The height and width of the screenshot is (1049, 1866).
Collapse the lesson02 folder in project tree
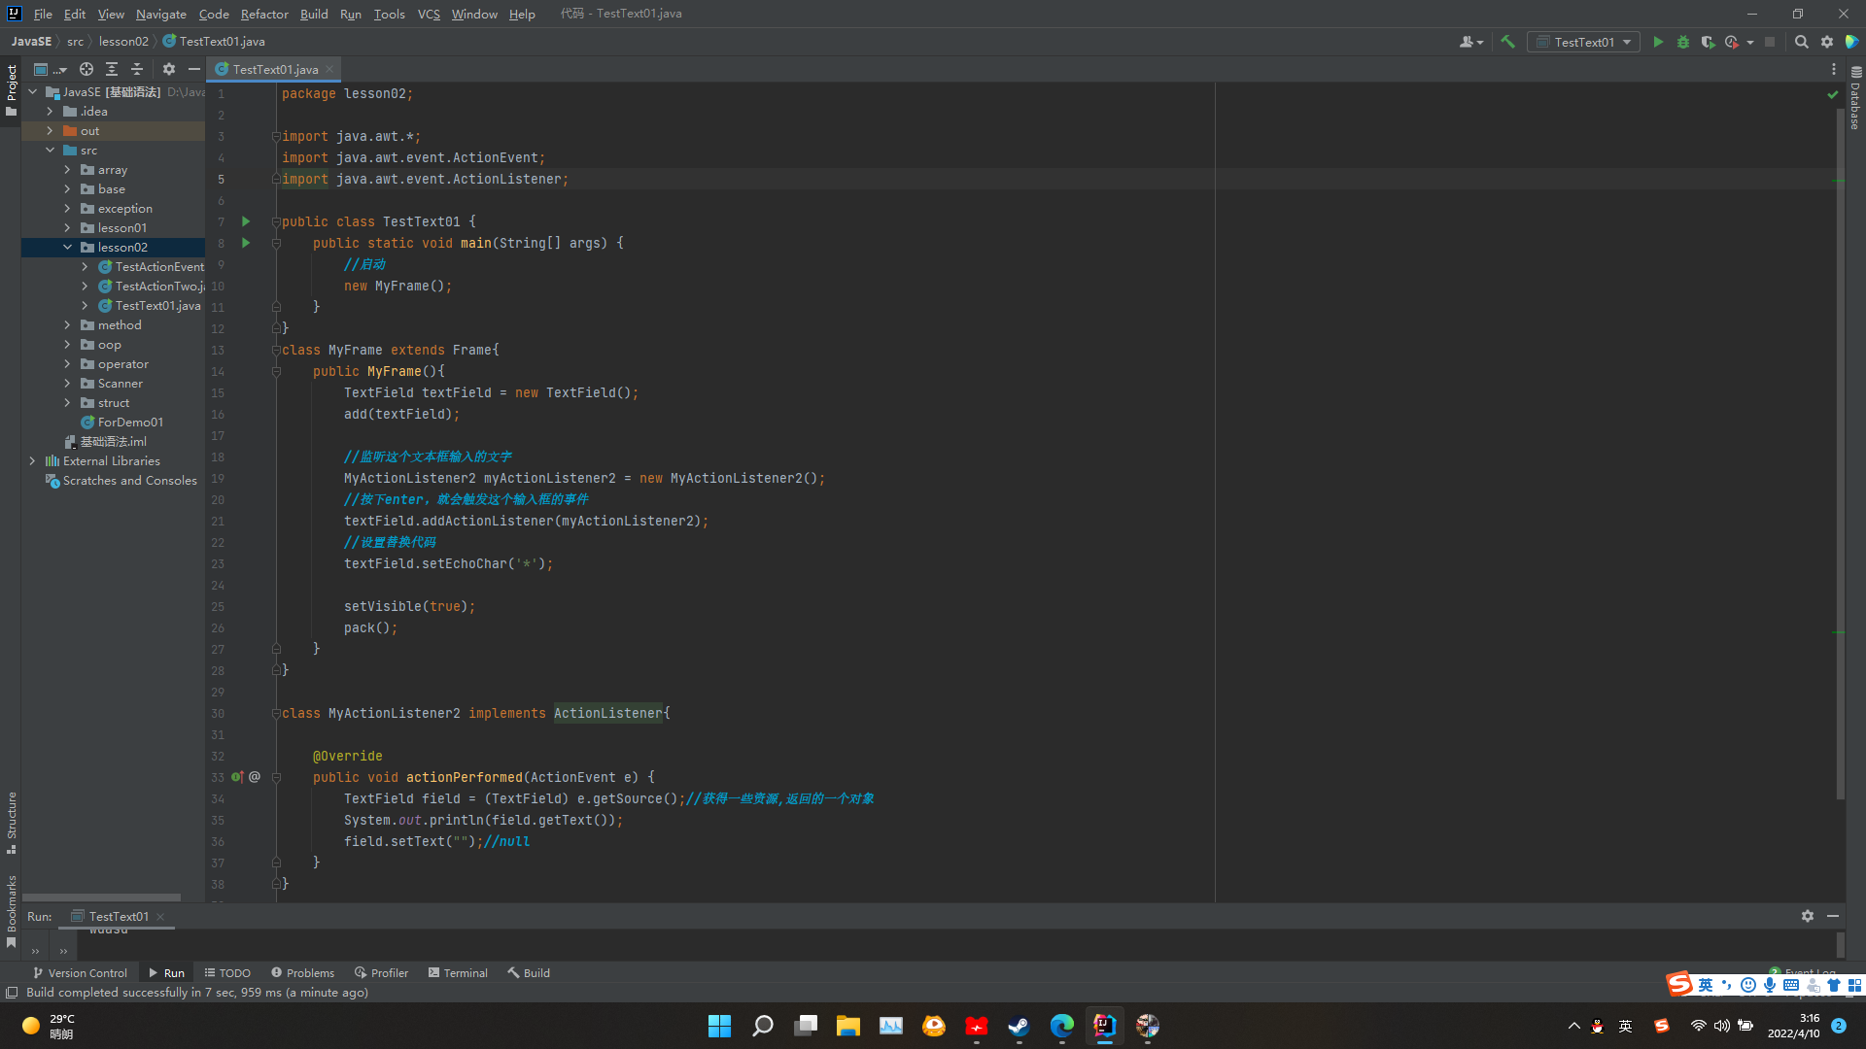(68, 248)
